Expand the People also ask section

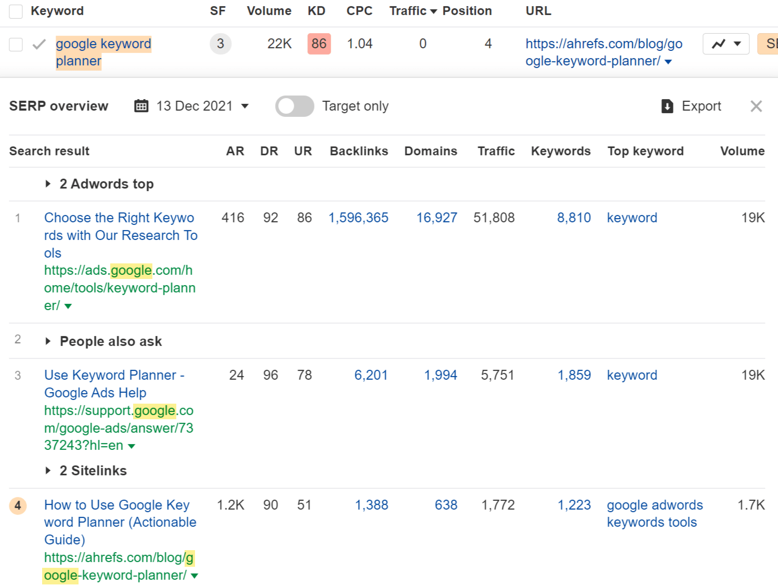48,341
